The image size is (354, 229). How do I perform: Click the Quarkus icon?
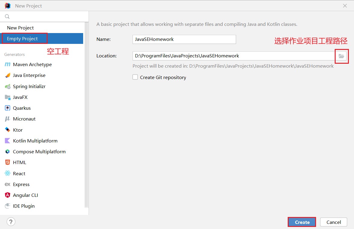pos(8,108)
